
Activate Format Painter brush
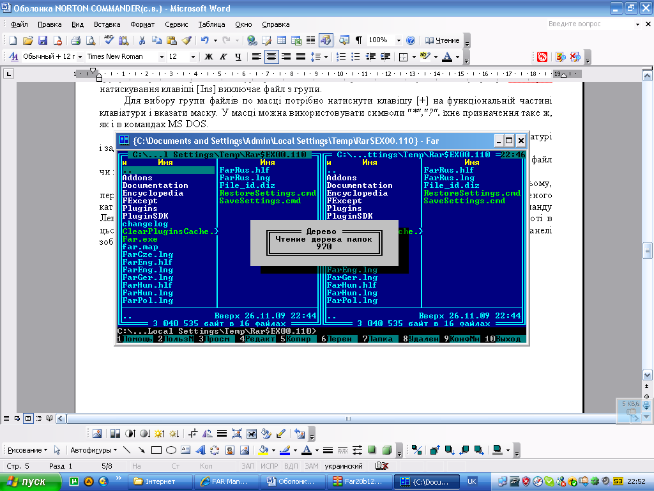(x=186, y=40)
